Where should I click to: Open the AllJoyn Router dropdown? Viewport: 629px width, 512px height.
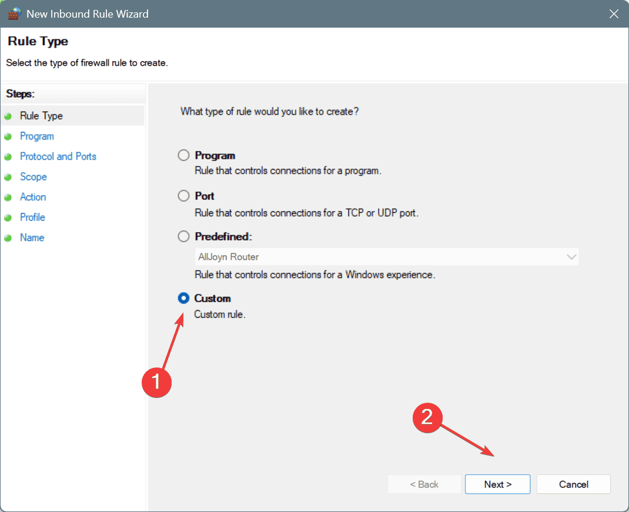click(x=387, y=257)
